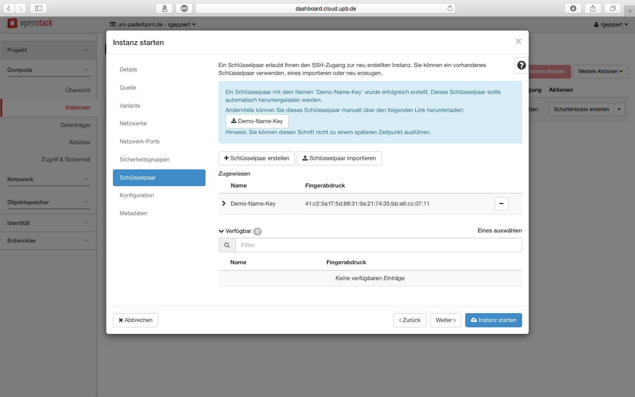The image size is (635, 397).
Task: Open the rgeppert user menu
Action: click(611, 25)
